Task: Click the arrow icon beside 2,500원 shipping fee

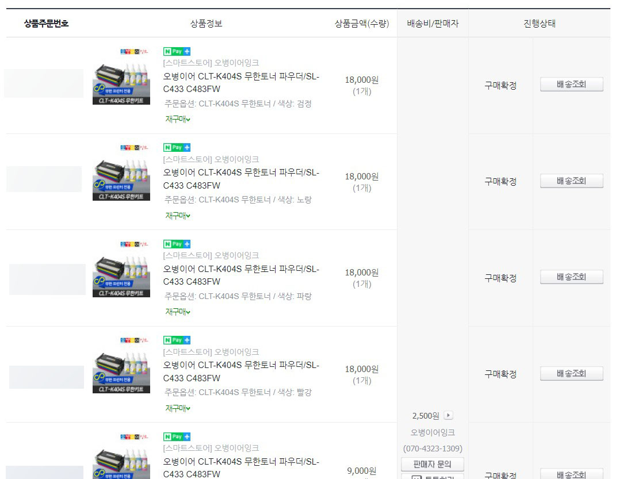Action: click(x=448, y=415)
